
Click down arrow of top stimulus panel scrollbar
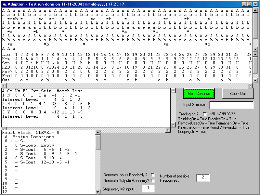255,49
